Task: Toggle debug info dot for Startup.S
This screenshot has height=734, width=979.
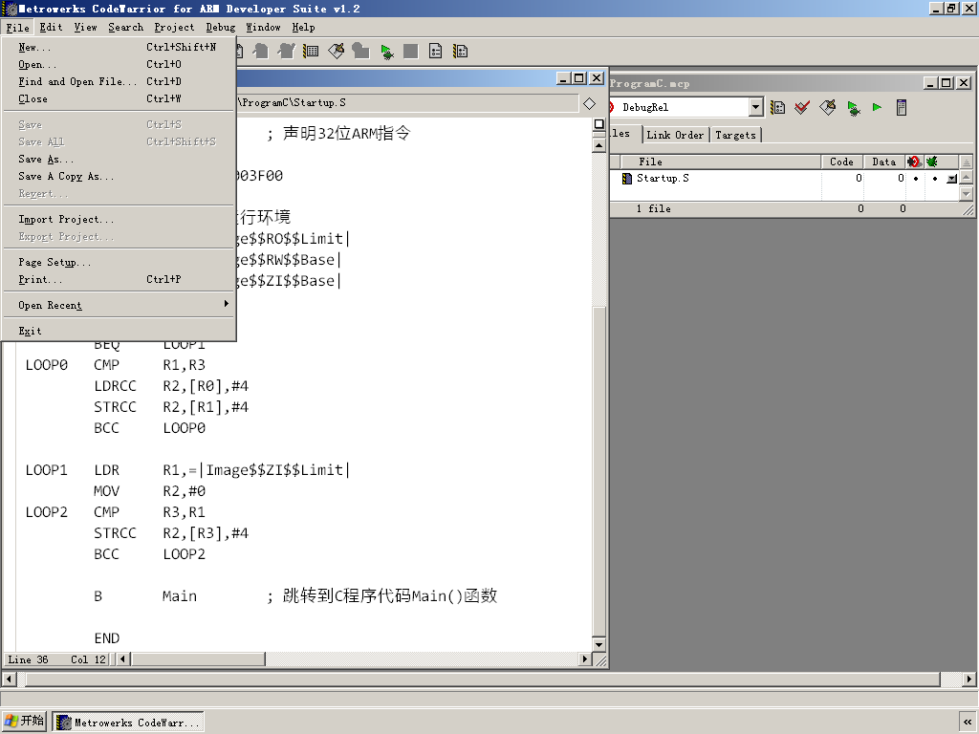Action: pos(935,179)
